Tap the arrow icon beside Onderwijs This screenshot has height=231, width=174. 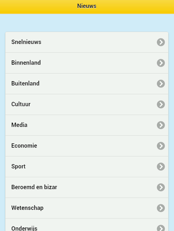[161, 228]
